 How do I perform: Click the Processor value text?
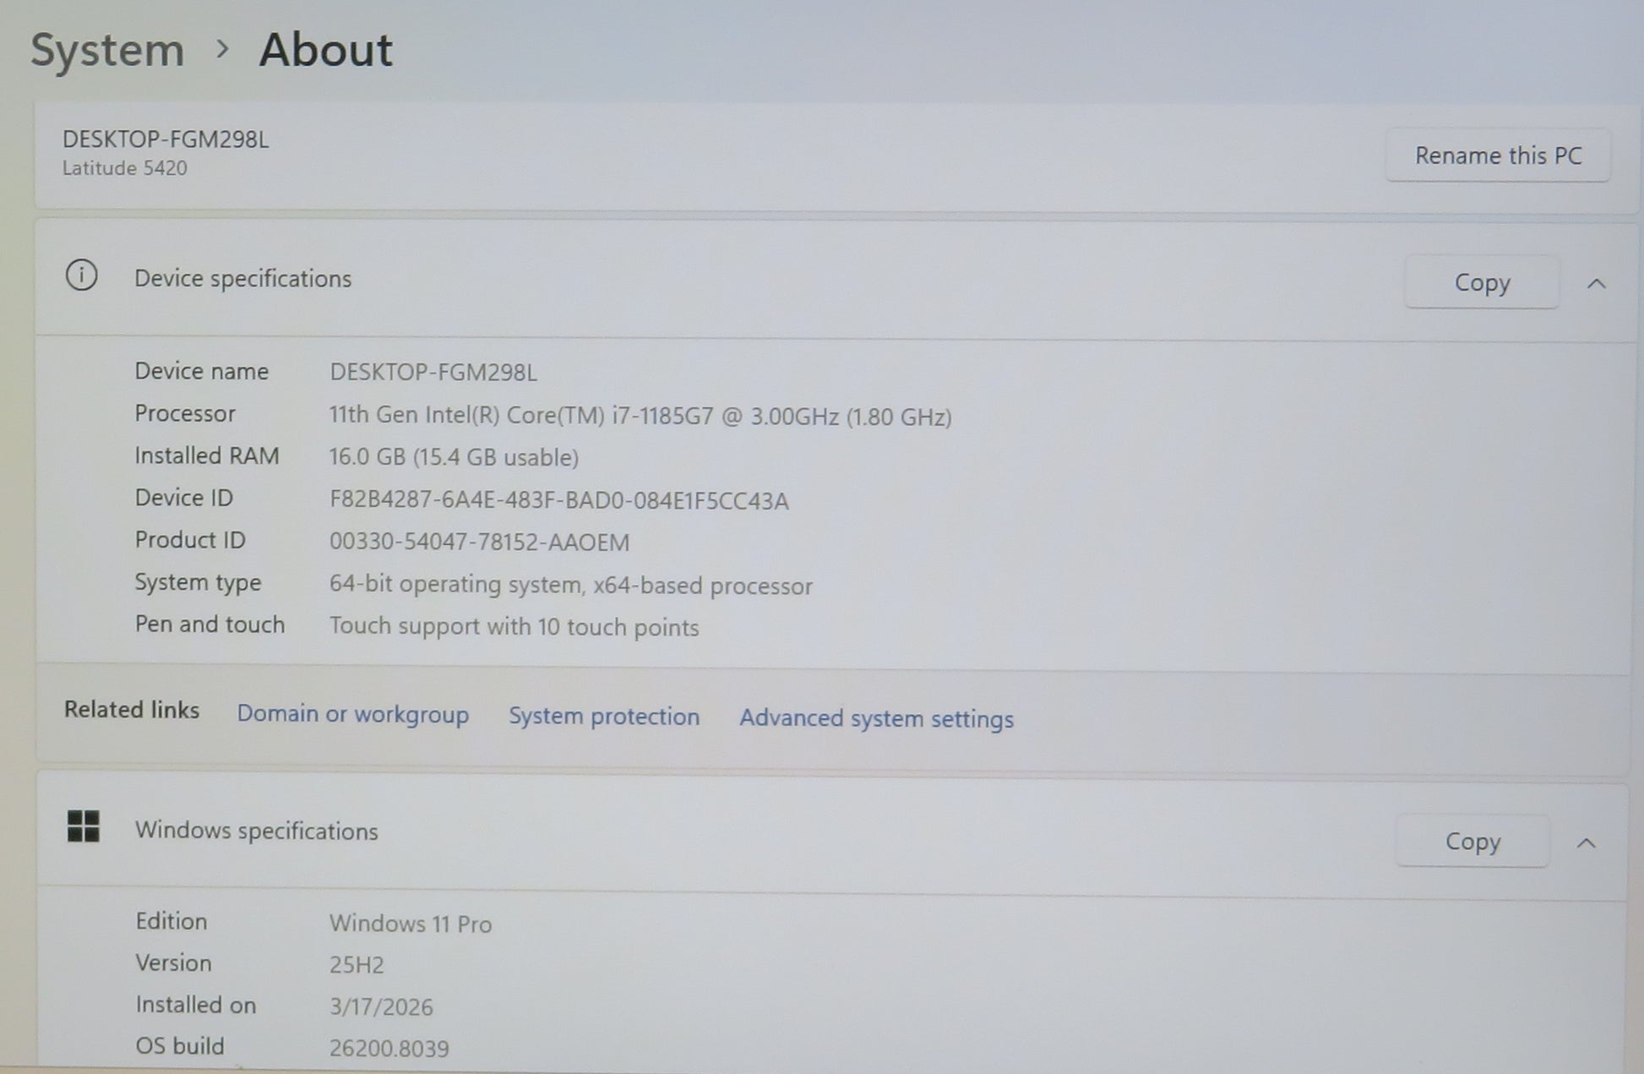point(640,417)
